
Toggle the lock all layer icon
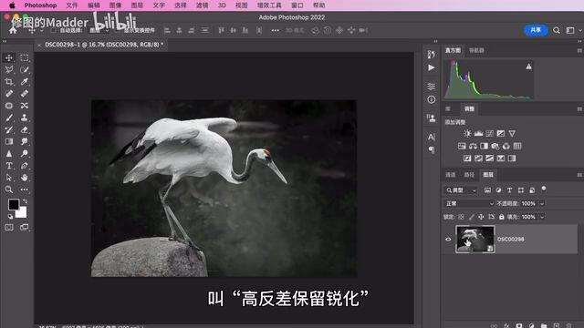point(501,217)
